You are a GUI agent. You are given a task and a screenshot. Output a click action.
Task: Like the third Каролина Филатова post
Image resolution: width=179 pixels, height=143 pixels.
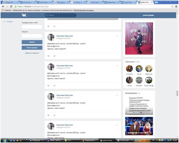pos(48,115)
